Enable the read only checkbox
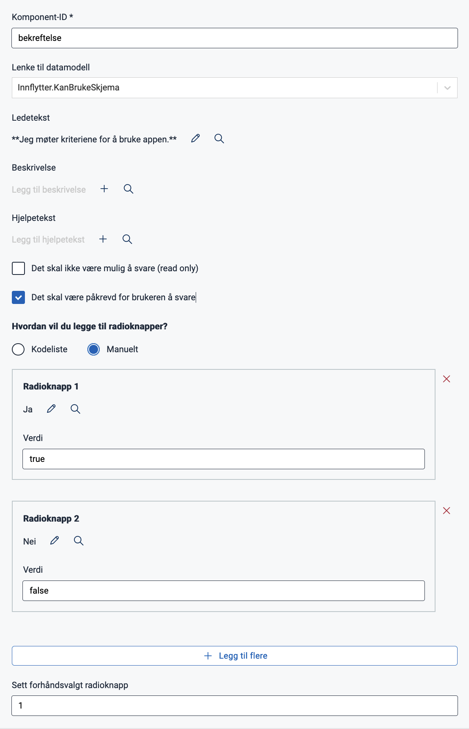The width and height of the screenshot is (469, 729). pyautogui.click(x=18, y=268)
